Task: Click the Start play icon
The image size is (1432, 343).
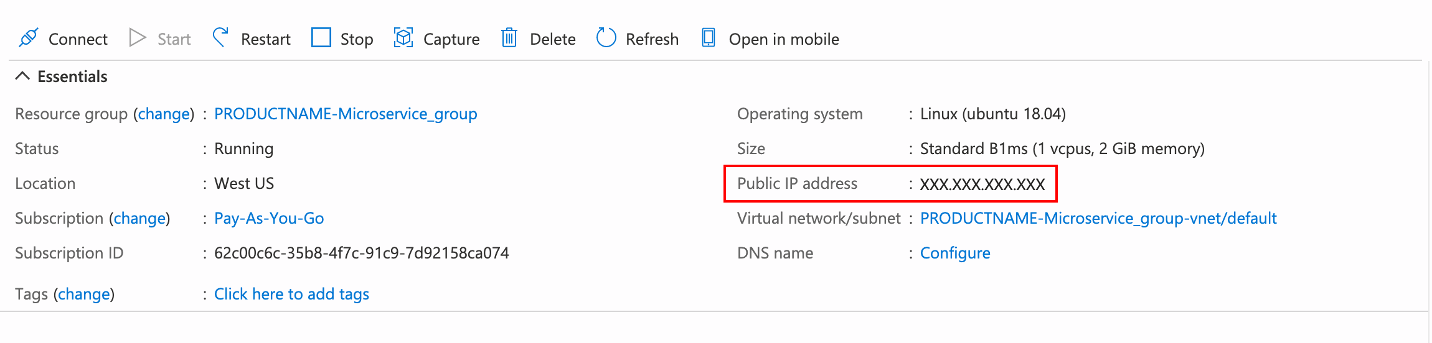Action: 137,38
